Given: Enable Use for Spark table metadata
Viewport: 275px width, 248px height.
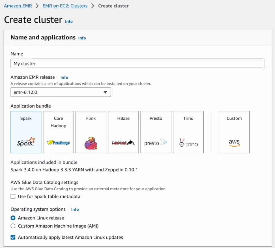Looking at the screenshot, I should (x=13, y=196).
